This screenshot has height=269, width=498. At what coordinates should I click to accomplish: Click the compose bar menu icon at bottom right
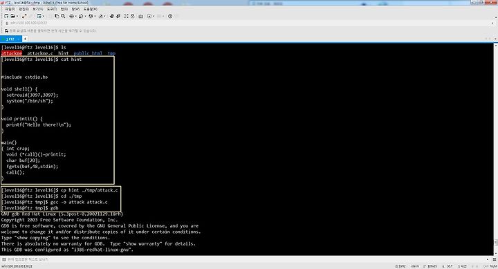tap(494, 259)
